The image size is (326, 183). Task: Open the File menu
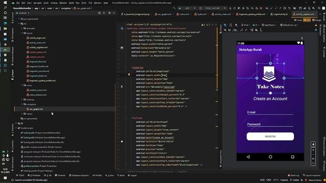click(x=18, y=3)
